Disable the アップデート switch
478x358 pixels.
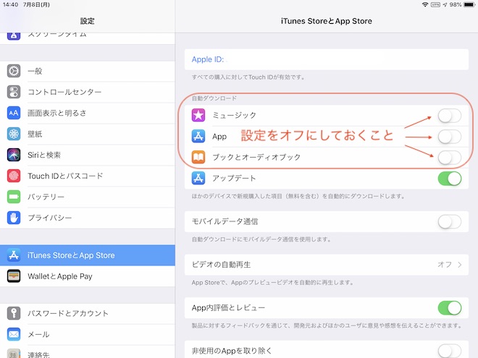pos(450,179)
